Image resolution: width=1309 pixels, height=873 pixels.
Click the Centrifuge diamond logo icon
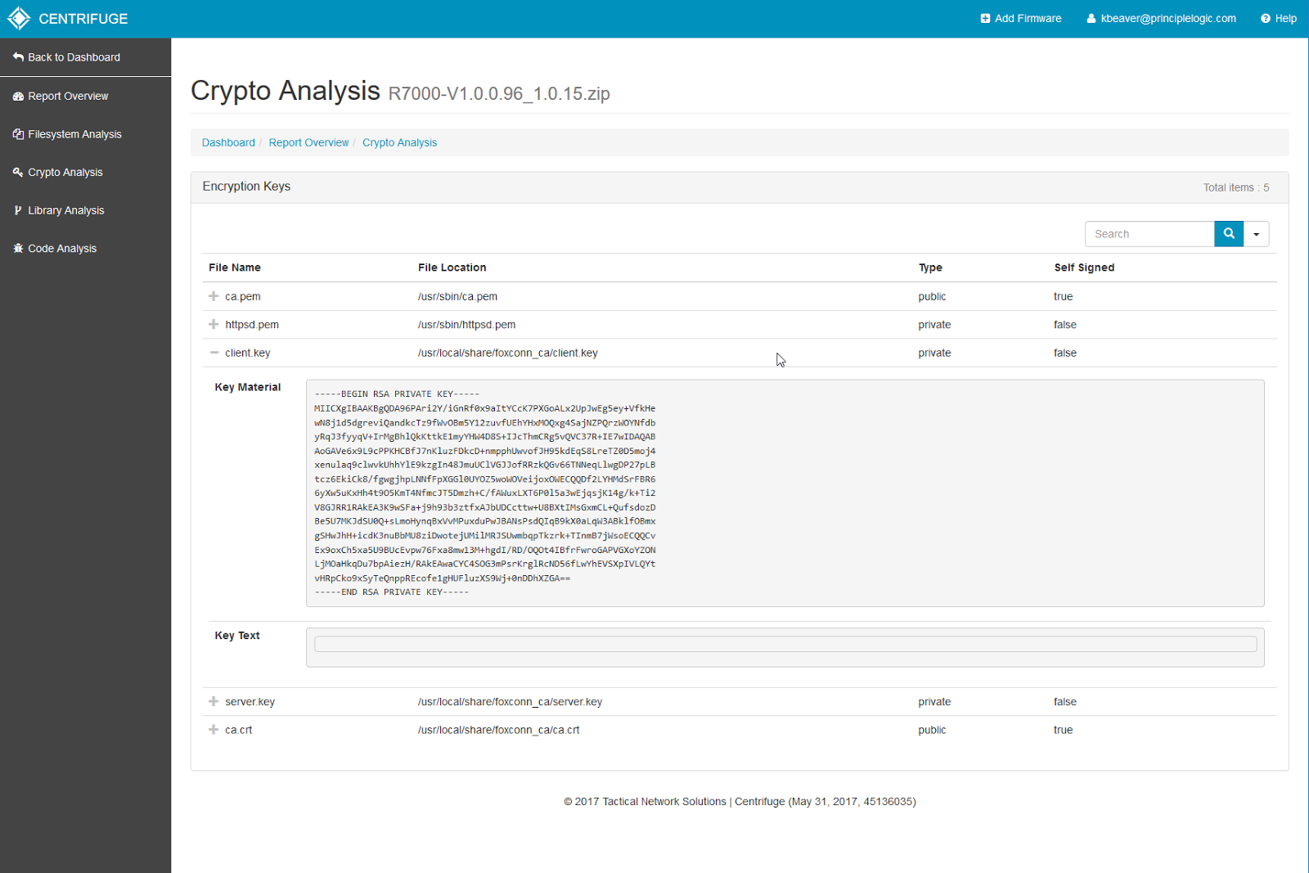[18, 17]
